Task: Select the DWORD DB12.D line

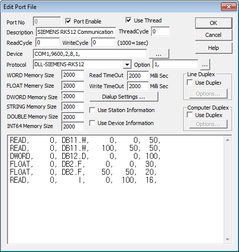Action: pyautogui.click(x=85, y=156)
